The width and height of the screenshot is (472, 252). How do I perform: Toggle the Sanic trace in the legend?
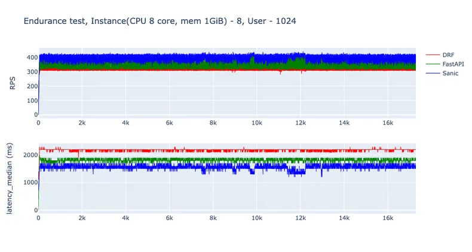pos(442,73)
